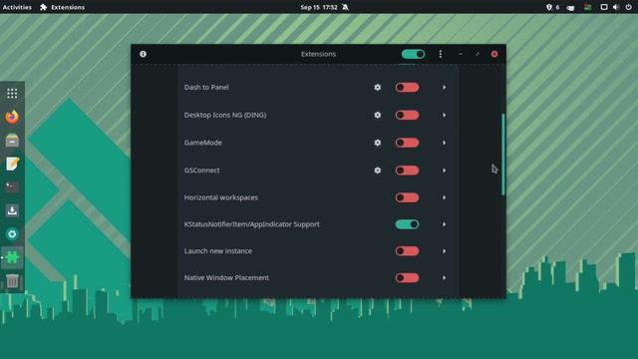Open settings gear for Dash to Panel
This screenshot has width=638, height=359.
click(378, 87)
